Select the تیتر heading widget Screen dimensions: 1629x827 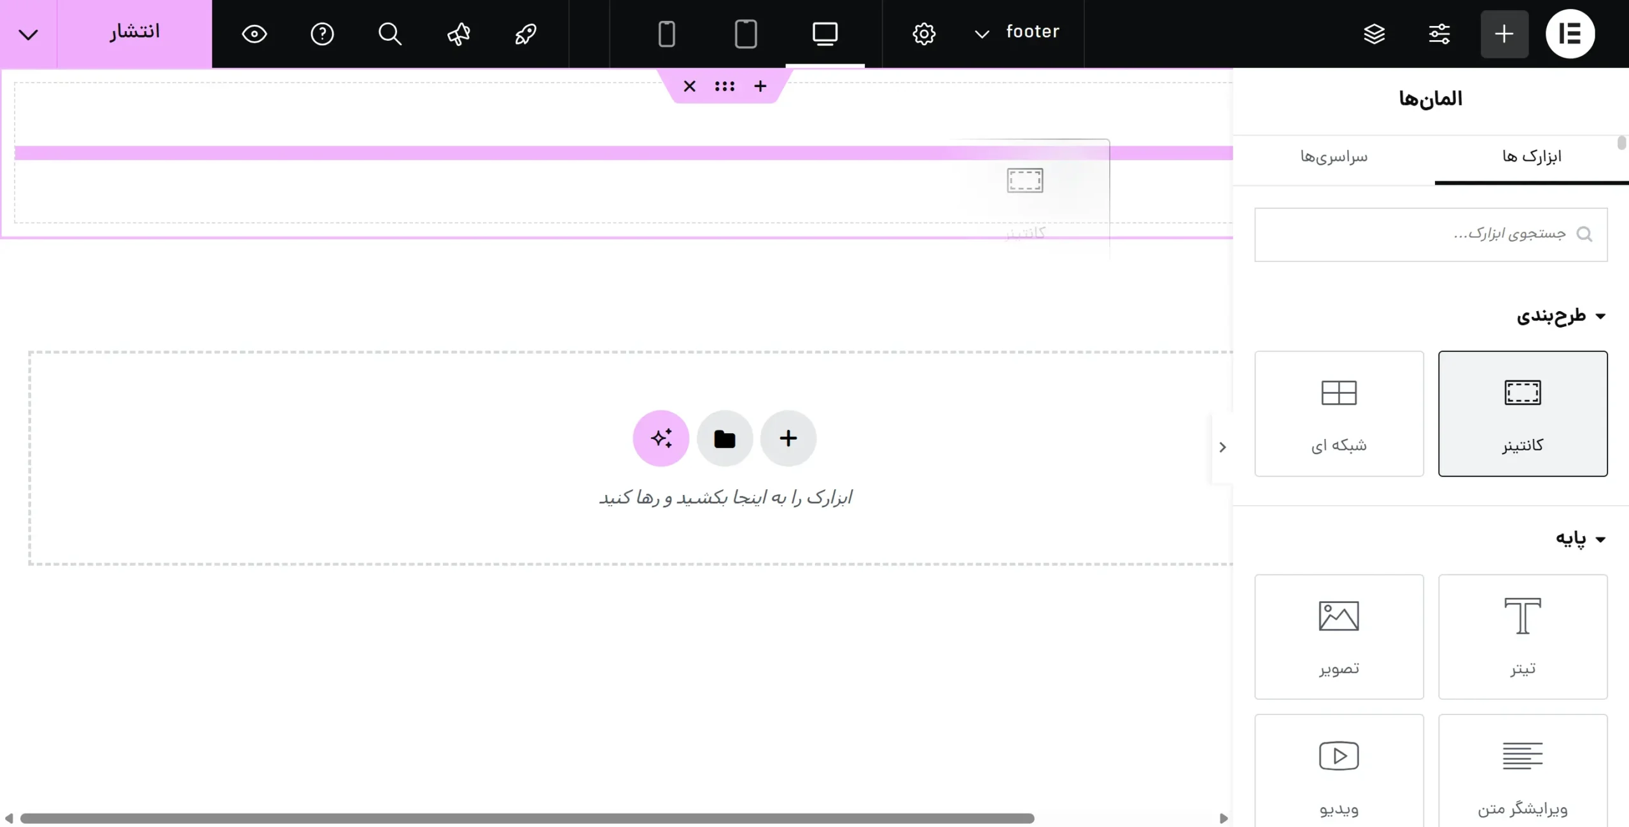(1523, 637)
